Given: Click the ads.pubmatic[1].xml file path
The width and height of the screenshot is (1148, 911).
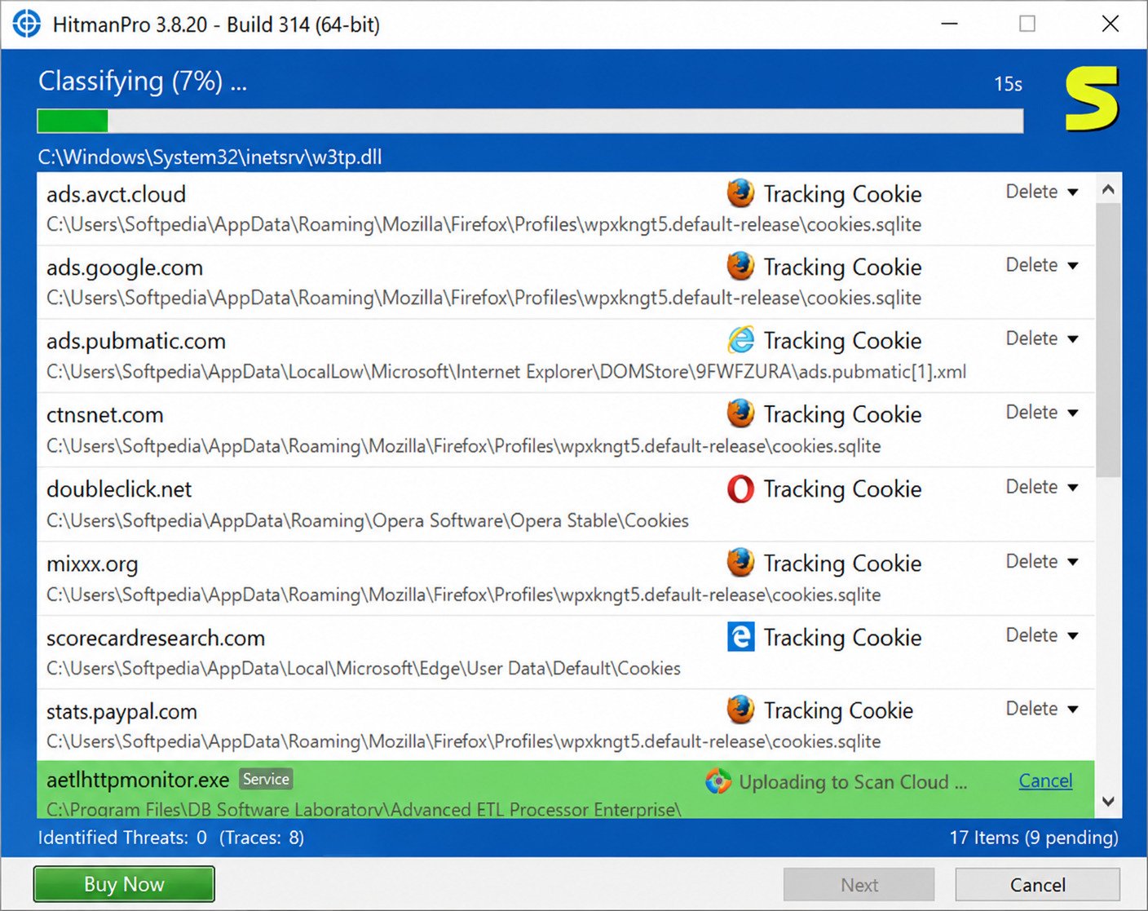Looking at the screenshot, I should 506,372.
